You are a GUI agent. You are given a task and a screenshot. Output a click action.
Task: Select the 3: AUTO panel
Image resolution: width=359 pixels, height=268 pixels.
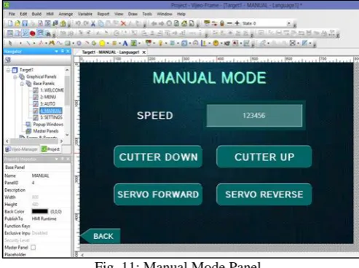click(x=44, y=104)
